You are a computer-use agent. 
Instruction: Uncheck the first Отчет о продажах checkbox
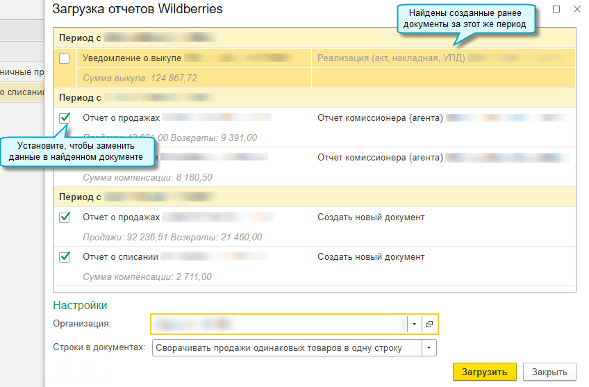(64, 118)
